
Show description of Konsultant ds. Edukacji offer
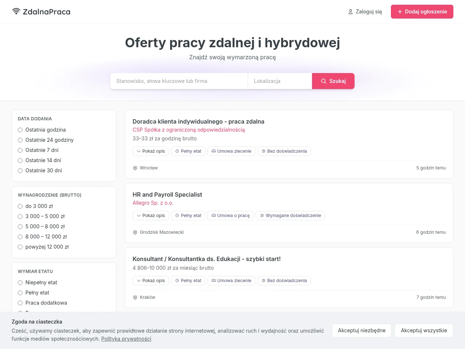[x=151, y=281]
